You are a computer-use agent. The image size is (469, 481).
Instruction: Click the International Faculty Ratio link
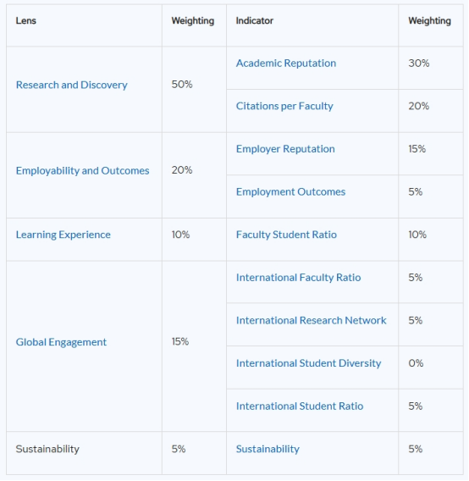point(298,278)
